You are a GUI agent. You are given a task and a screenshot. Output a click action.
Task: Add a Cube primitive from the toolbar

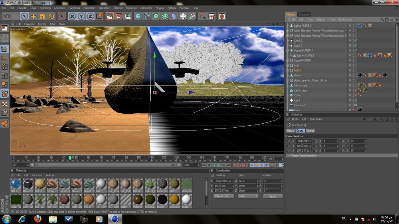[138, 16]
